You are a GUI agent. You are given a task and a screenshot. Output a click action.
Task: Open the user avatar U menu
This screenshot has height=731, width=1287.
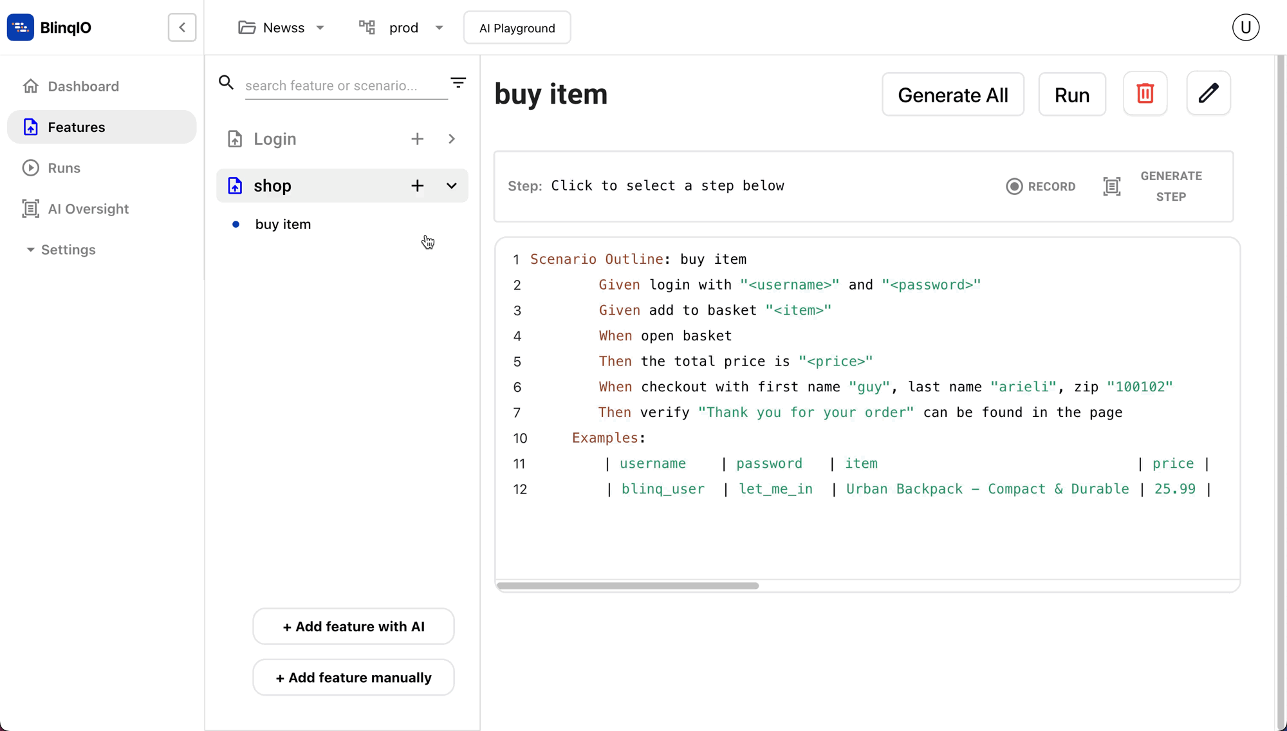(1246, 28)
